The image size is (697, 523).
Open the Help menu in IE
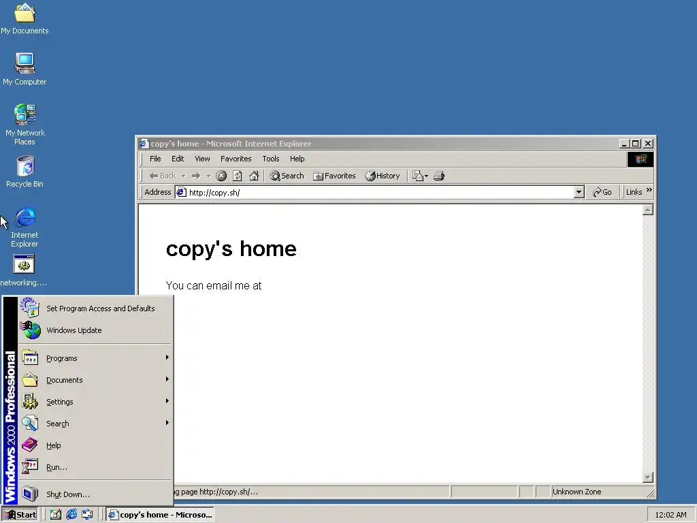click(x=297, y=159)
